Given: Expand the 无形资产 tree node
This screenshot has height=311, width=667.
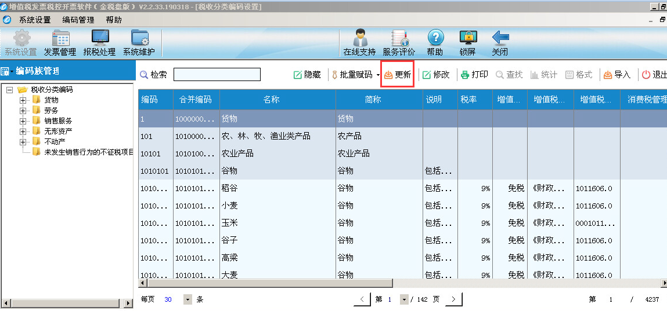Looking at the screenshot, I should [23, 131].
